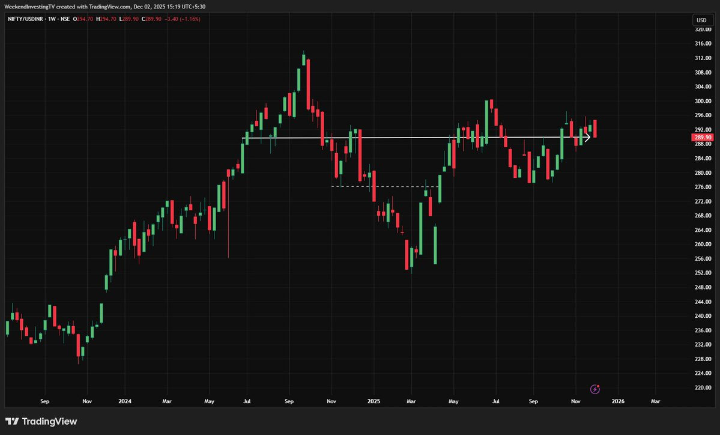720x435 pixels.
Task: Click the red 289.90 current price tag
Action: (x=703, y=138)
